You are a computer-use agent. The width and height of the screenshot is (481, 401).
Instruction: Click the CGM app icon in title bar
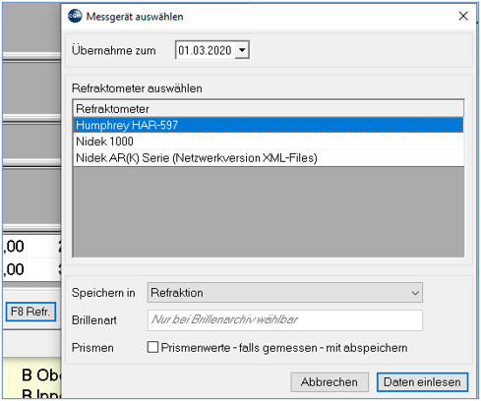point(75,16)
